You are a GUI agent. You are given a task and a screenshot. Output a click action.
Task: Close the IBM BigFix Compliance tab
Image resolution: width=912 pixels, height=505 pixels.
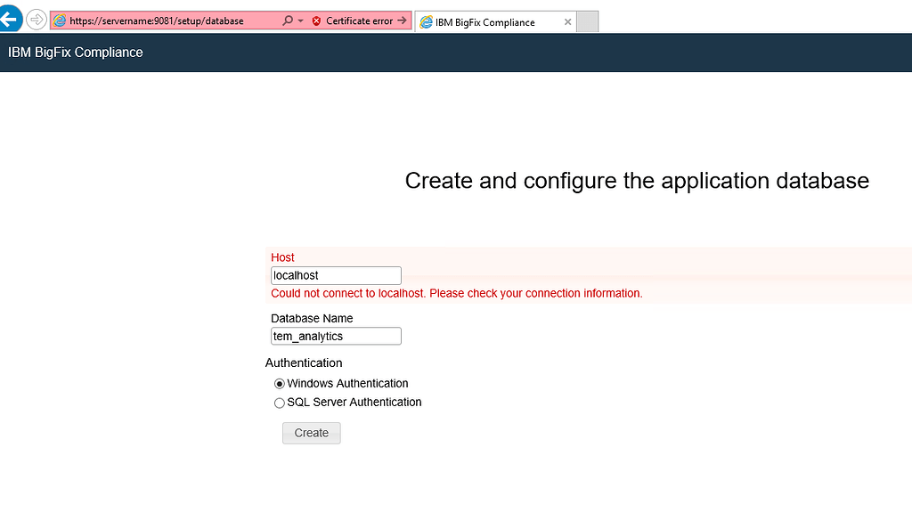pyautogui.click(x=567, y=22)
